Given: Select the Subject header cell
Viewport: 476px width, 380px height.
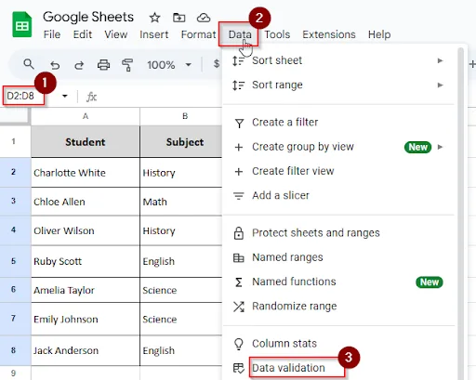Looking at the screenshot, I should coord(181,142).
